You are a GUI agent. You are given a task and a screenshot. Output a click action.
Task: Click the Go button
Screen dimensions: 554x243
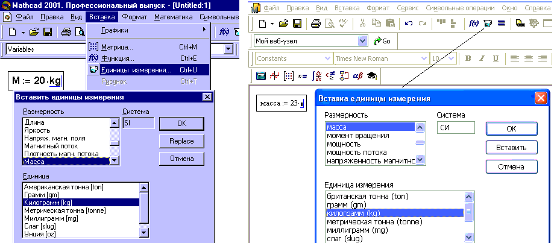click(x=382, y=41)
